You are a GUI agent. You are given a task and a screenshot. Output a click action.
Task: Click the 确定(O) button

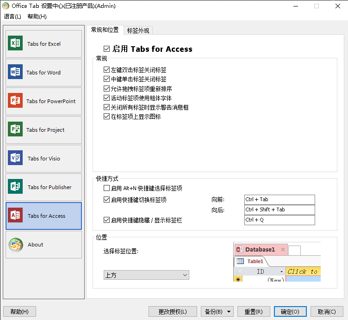pyautogui.click(x=290, y=312)
